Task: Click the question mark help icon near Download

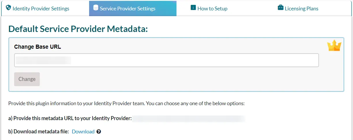Action: point(99,132)
